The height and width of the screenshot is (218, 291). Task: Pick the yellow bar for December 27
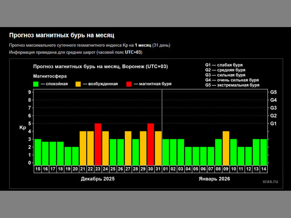pyautogui.click(x=128, y=148)
